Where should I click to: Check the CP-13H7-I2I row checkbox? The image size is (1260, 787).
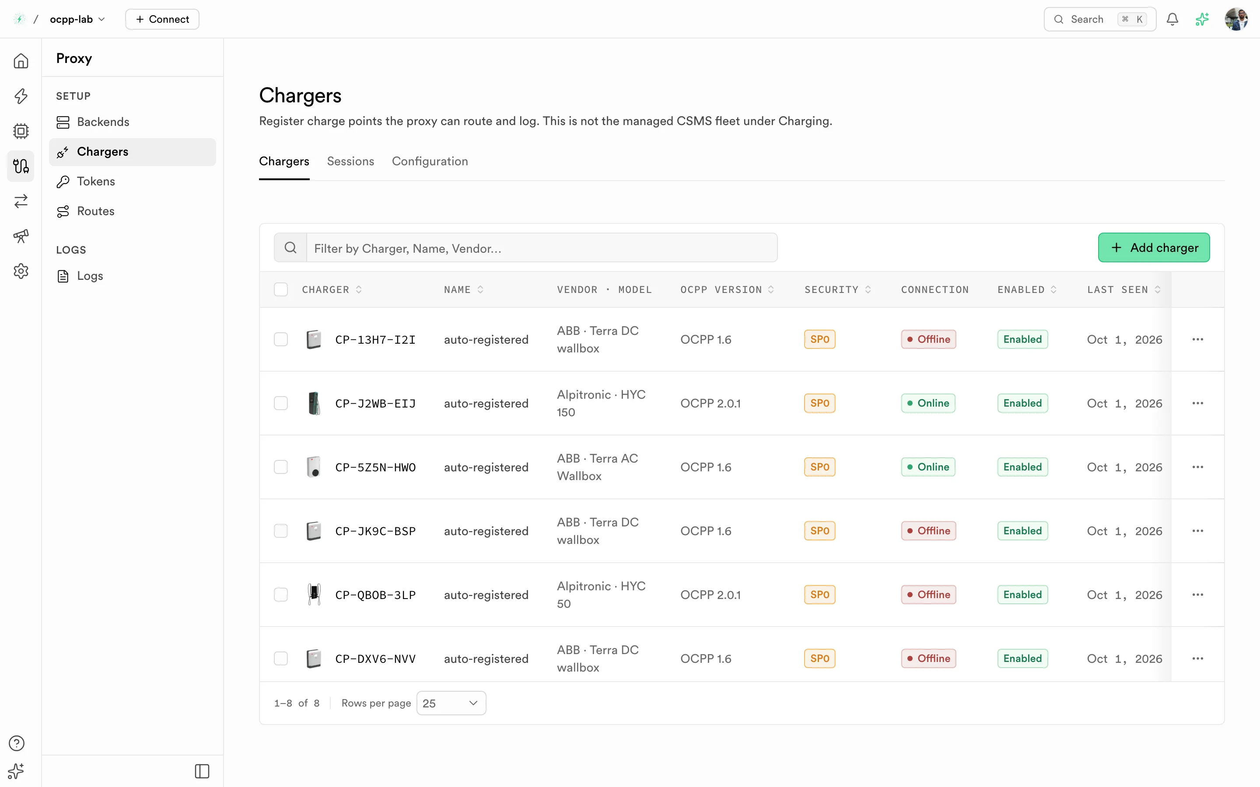pos(281,339)
